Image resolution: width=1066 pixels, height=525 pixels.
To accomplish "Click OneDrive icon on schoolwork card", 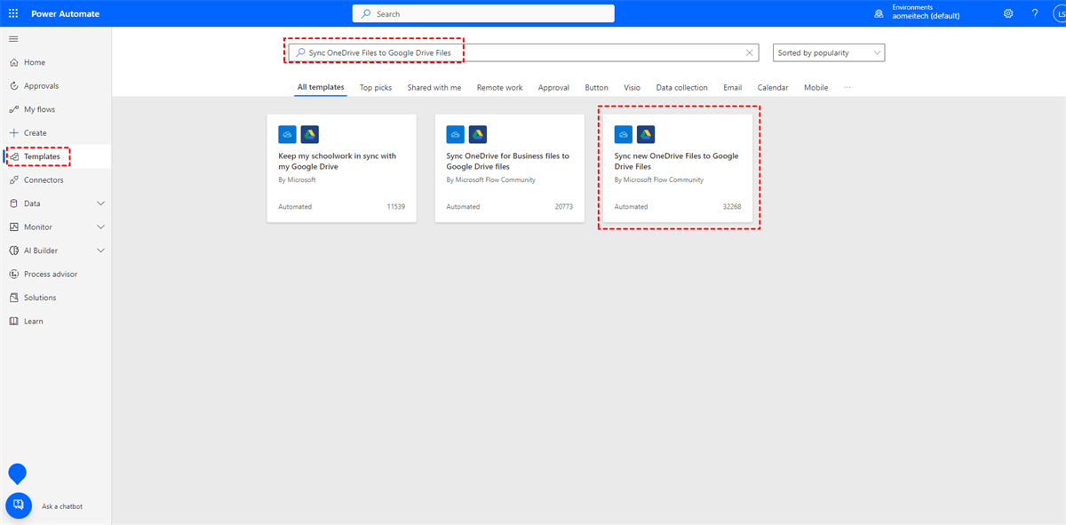I will click(x=287, y=134).
